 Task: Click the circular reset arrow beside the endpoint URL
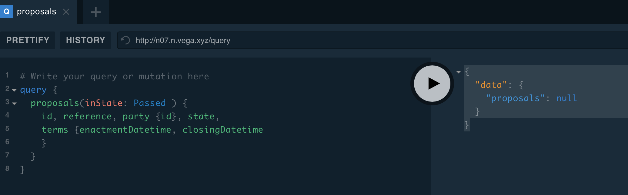(x=125, y=40)
